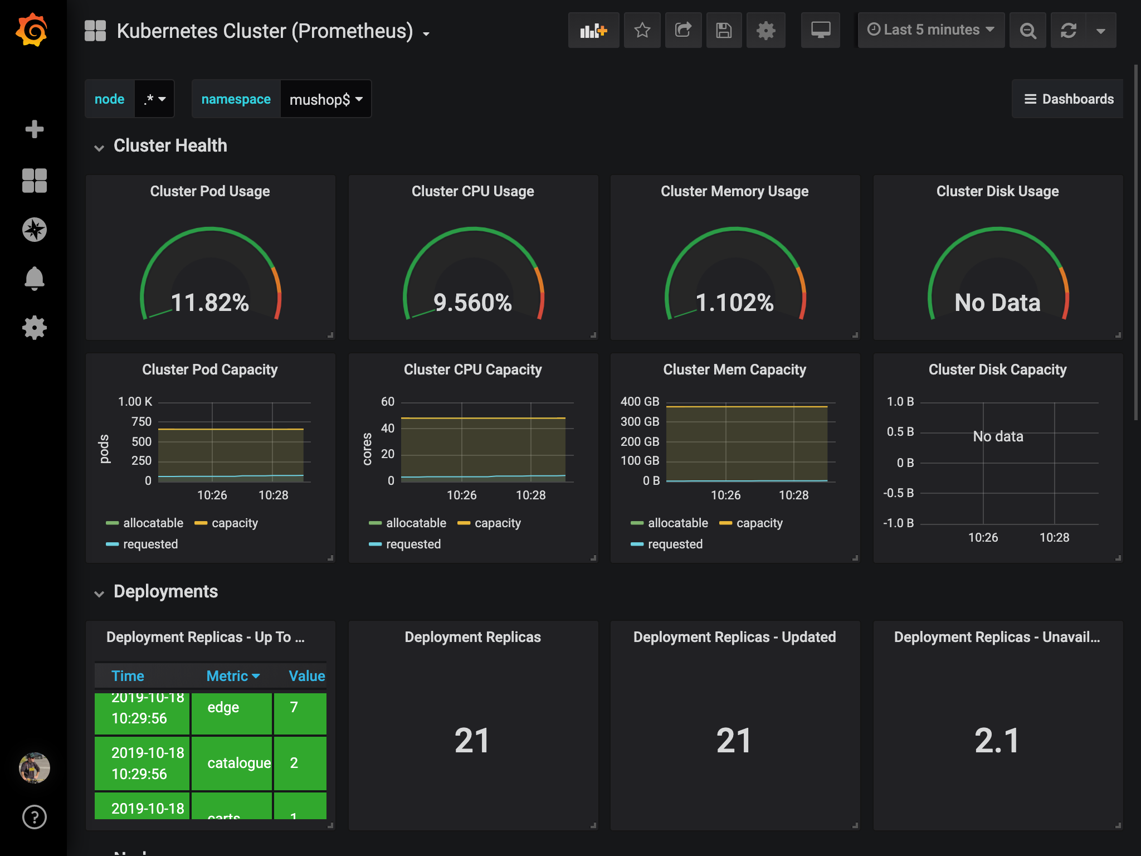Refresh the dashboard now
Screen dimensions: 1141x856
coord(1068,30)
